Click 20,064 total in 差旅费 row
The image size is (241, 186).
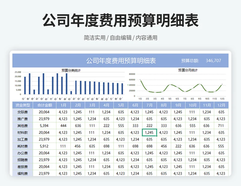[44, 167]
